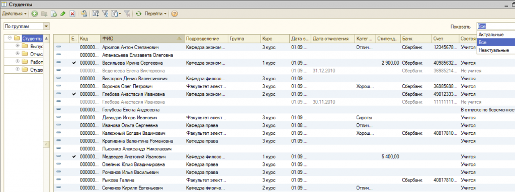Click the Показать input field showing Все
This screenshot has height=192, width=515.
click(495, 27)
